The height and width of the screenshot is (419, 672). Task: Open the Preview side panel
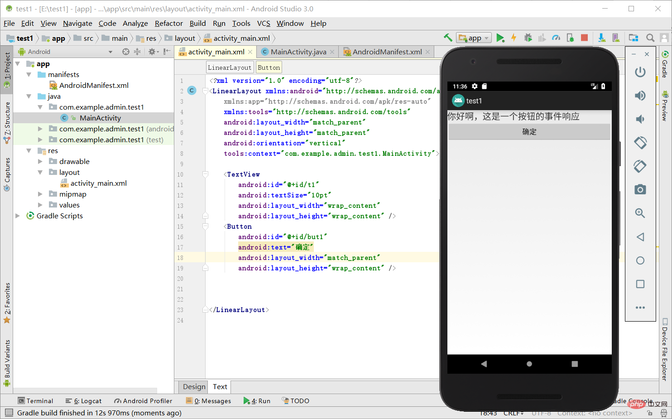click(x=666, y=108)
